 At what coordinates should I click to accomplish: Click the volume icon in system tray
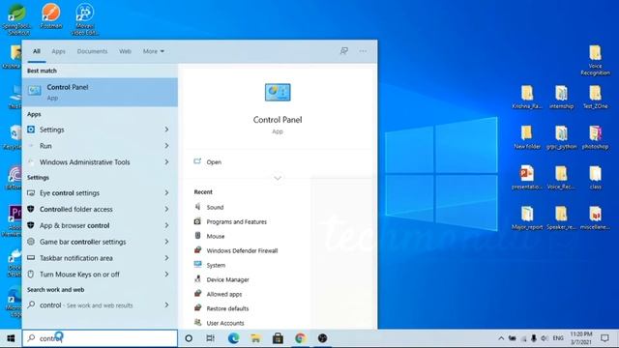545,338
